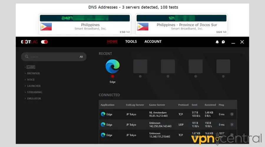Expand the GAME category
The height and width of the screenshot is (147, 265).
(x=31, y=67)
